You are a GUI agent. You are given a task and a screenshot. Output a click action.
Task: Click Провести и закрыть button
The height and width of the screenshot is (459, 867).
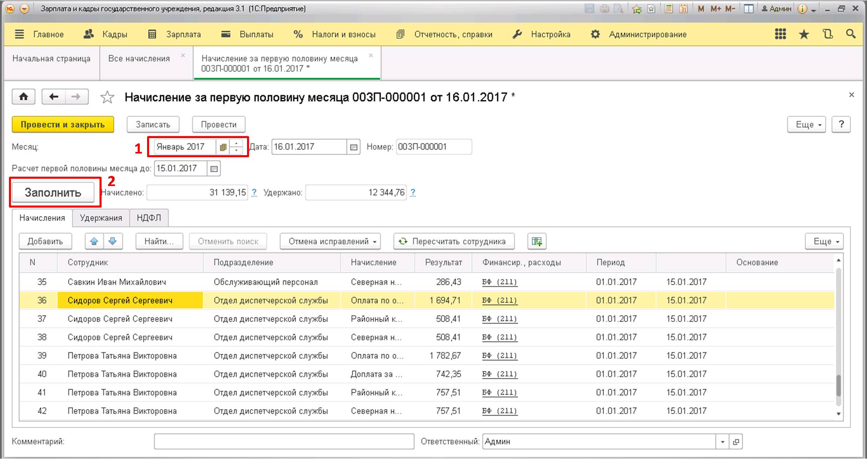click(x=63, y=125)
